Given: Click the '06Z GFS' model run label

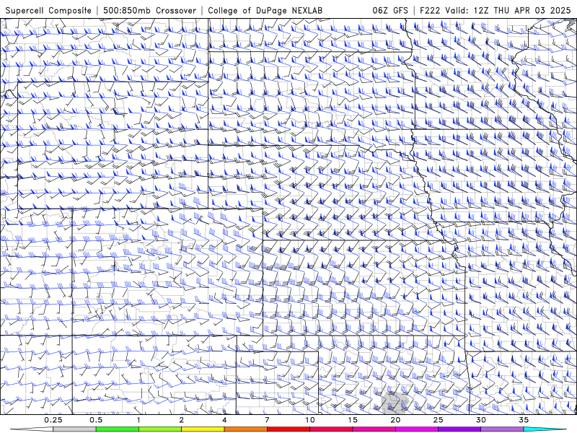Looking at the screenshot, I should point(390,10).
